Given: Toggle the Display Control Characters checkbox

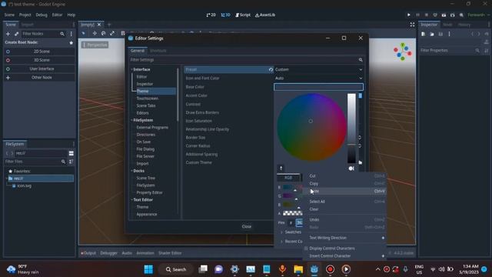Looking at the screenshot, I should pyautogui.click(x=306, y=249).
